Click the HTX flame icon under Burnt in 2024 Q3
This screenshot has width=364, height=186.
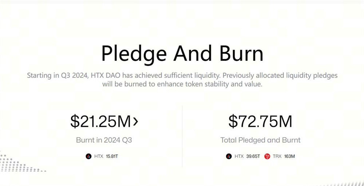pyautogui.click(x=88, y=157)
